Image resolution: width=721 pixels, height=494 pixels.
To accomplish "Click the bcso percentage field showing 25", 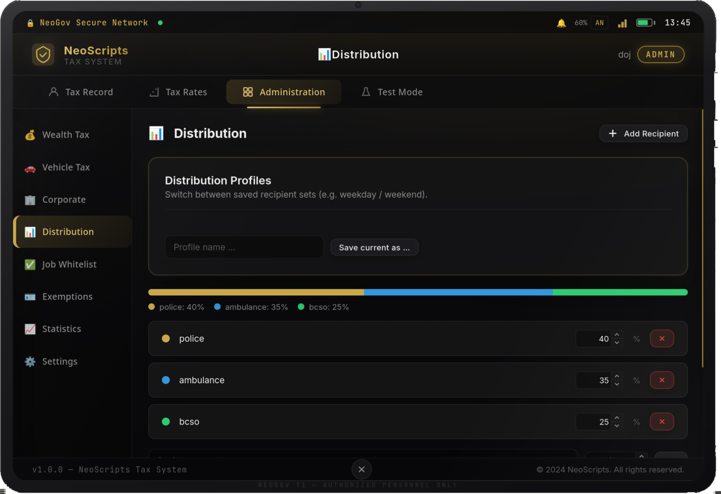I will (x=599, y=422).
